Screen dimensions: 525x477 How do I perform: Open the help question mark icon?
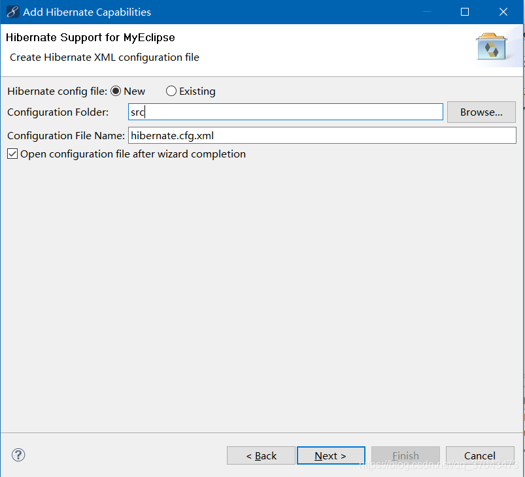coord(18,455)
